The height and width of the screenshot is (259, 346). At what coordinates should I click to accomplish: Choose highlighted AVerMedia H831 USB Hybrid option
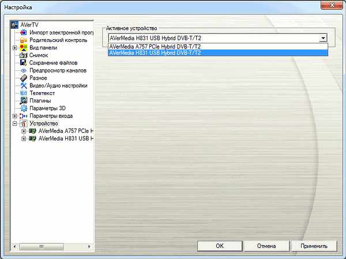pos(218,53)
